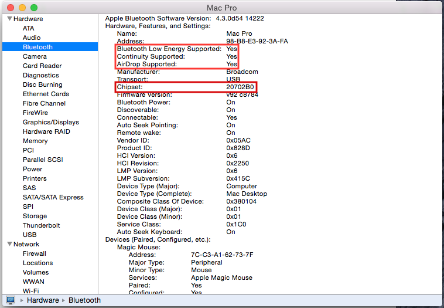Click the Magic Mouse device heading
Screen dimensions: 444x308
(x=139, y=248)
